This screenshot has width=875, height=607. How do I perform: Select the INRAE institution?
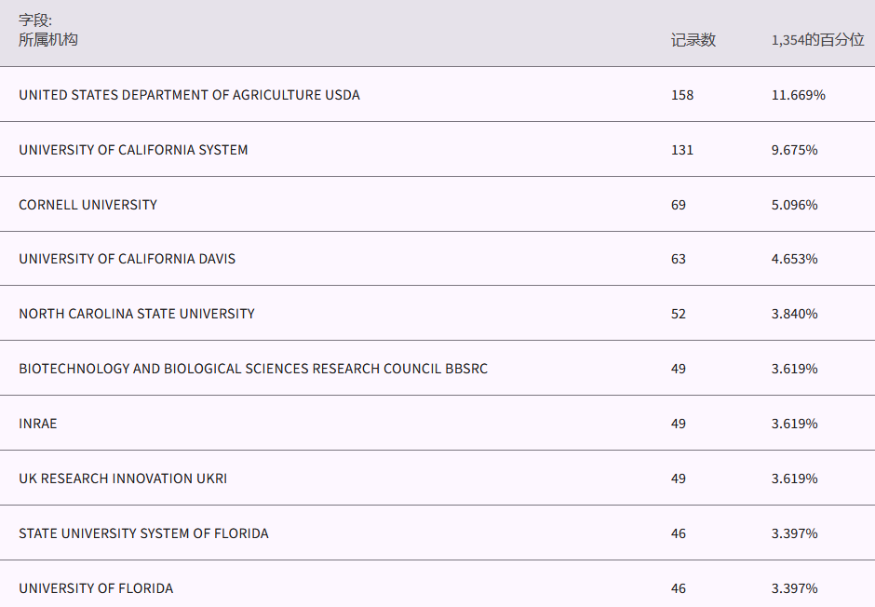(37, 424)
